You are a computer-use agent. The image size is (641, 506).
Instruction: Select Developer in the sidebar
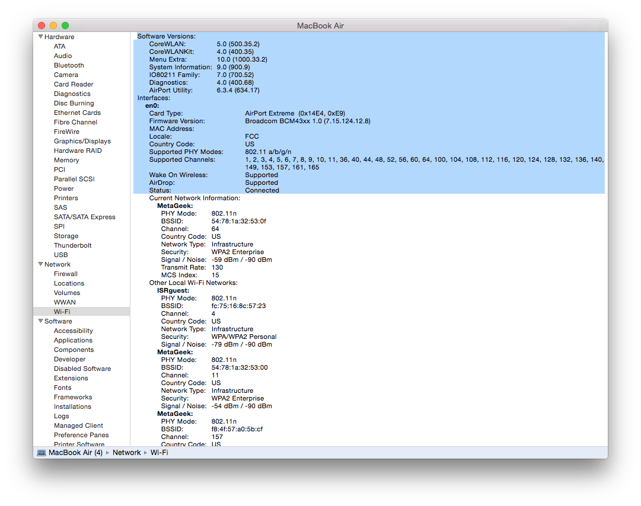70,359
